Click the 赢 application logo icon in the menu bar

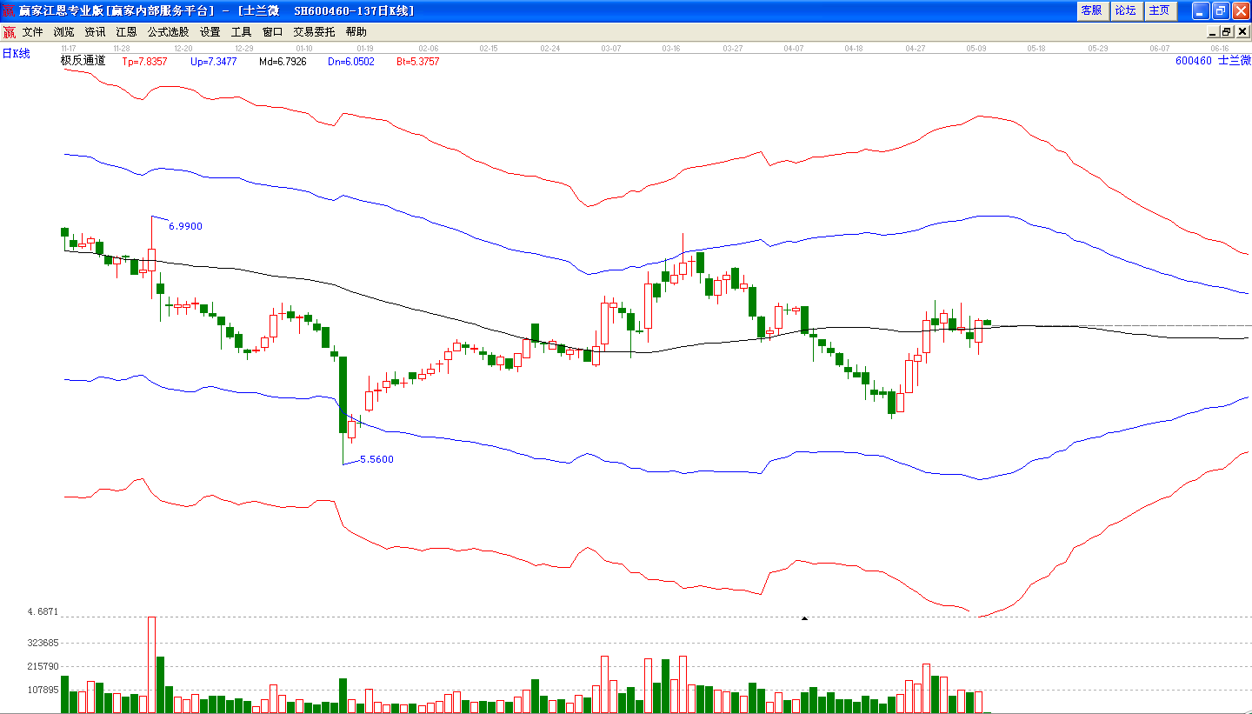[x=9, y=32]
